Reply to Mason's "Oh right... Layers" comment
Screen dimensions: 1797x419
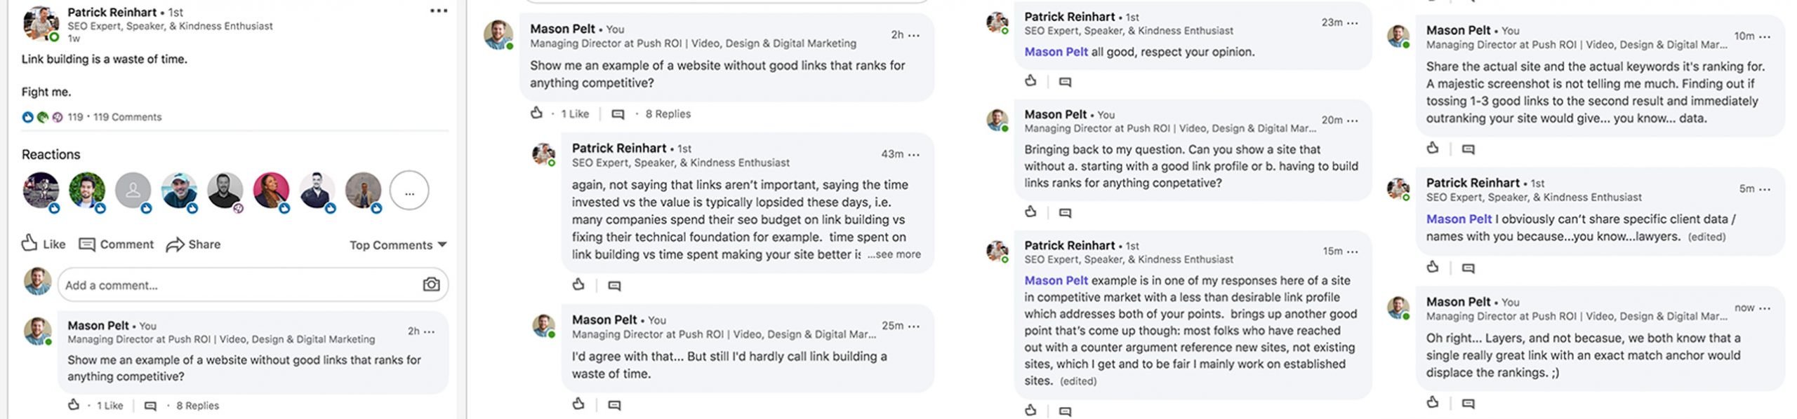tap(1468, 404)
